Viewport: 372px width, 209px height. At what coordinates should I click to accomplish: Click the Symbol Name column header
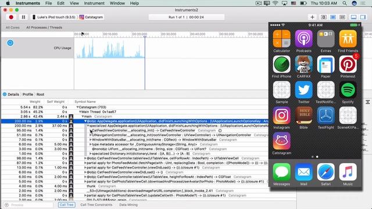pyautogui.click(x=85, y=102)
